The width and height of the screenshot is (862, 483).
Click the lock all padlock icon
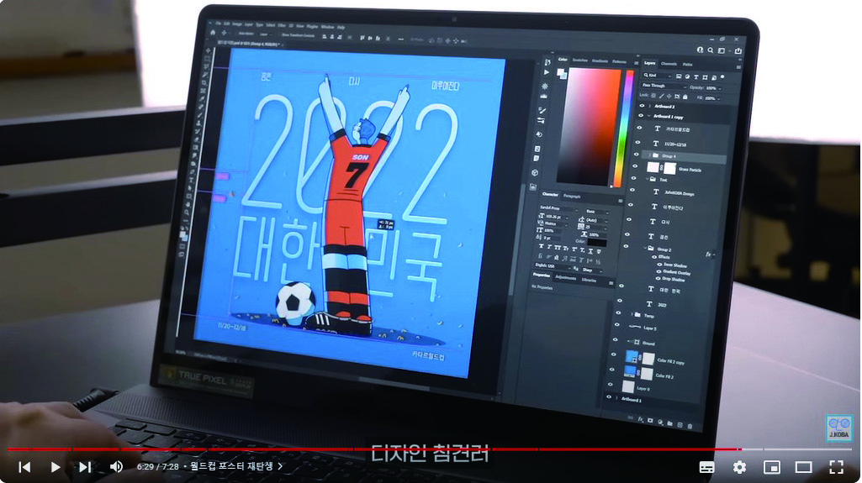pos(685,97)
